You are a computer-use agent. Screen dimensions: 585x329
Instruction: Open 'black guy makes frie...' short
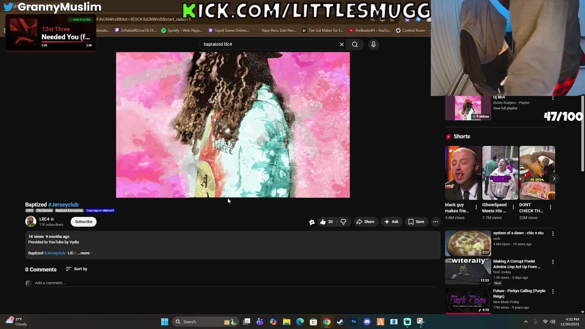coord(463,173)
